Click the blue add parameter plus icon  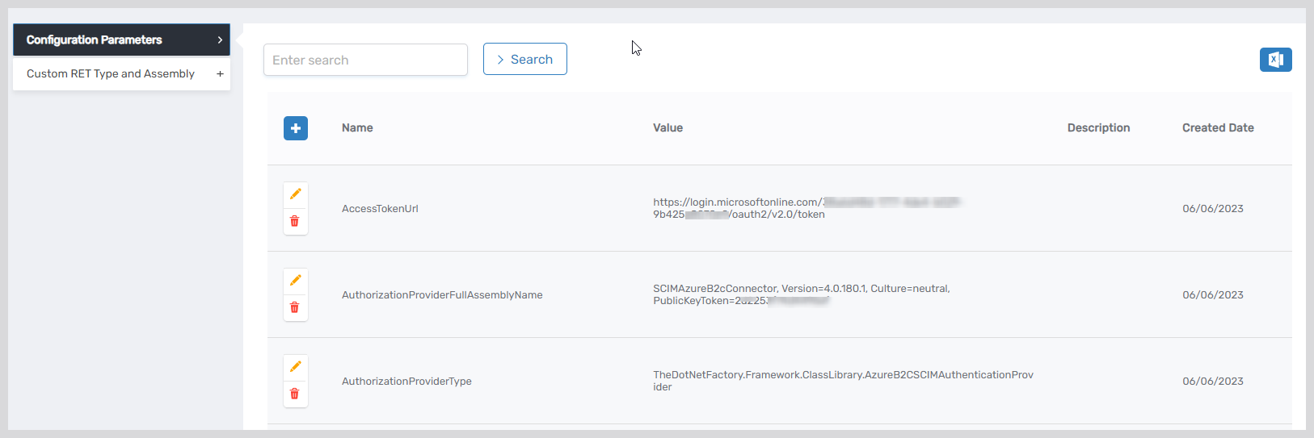click(x=296, y=128)
